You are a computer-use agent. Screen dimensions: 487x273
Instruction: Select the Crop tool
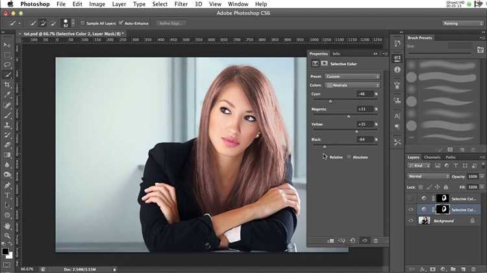[x=7, y=85]
